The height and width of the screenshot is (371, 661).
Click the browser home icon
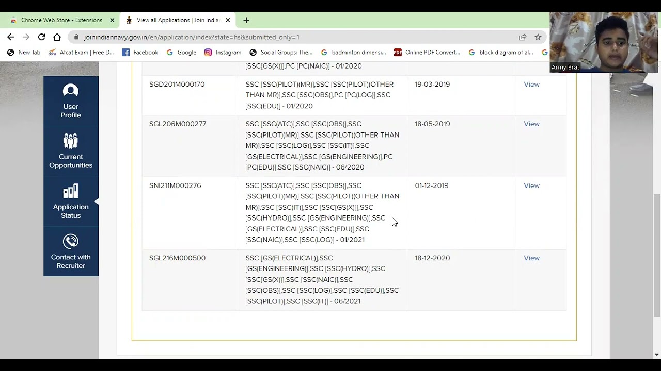pyautogui.click(x=57, y=37)
